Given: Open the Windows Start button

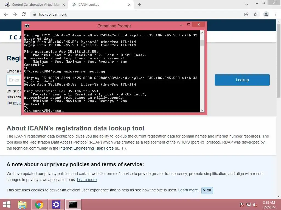Looking at the screenshot, I should point(7,205).
